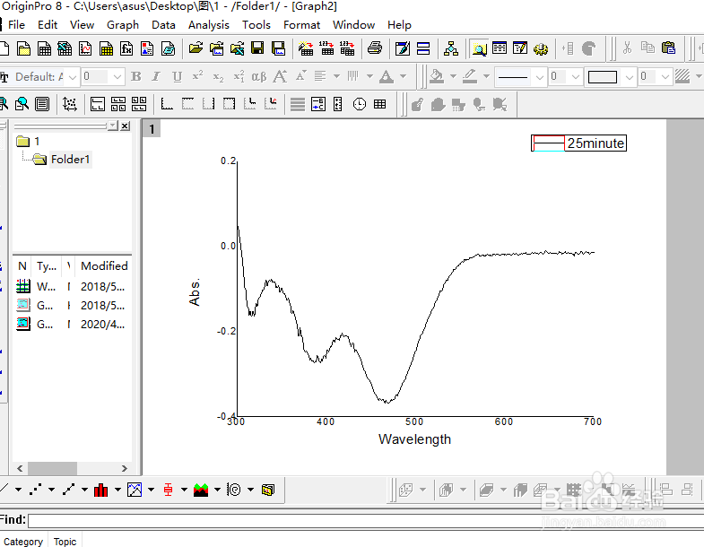
Task: Click Increase Font size icon
Action: [280, 77]
